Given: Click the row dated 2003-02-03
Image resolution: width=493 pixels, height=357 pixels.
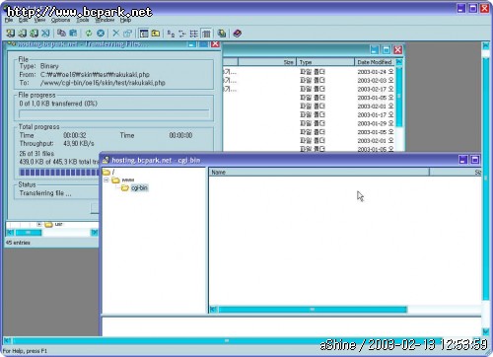Looking at the screenshot, I should click(309, 80).
